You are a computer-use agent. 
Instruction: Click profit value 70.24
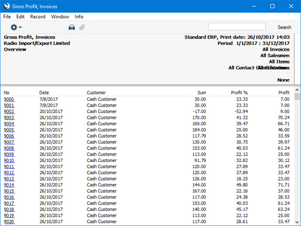click(283, 118)
